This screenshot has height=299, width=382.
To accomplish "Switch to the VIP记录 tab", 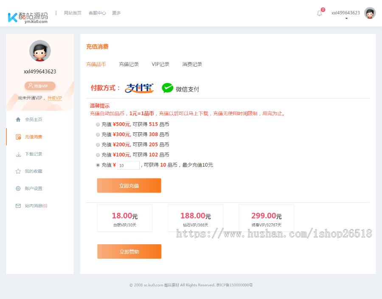I will [160, 64].
